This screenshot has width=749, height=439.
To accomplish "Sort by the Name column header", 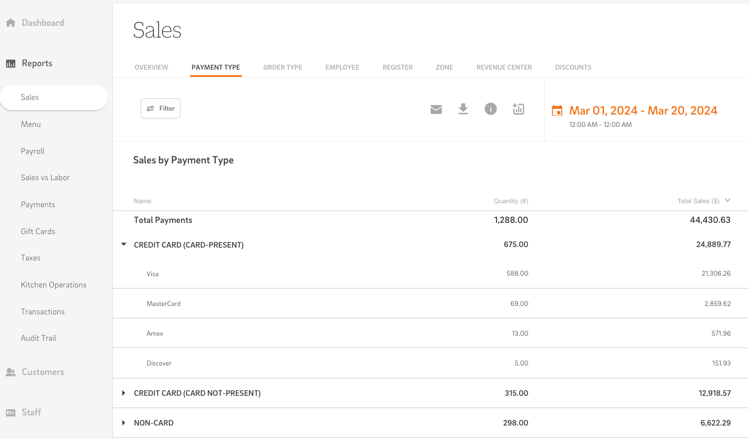I will 142,201.
